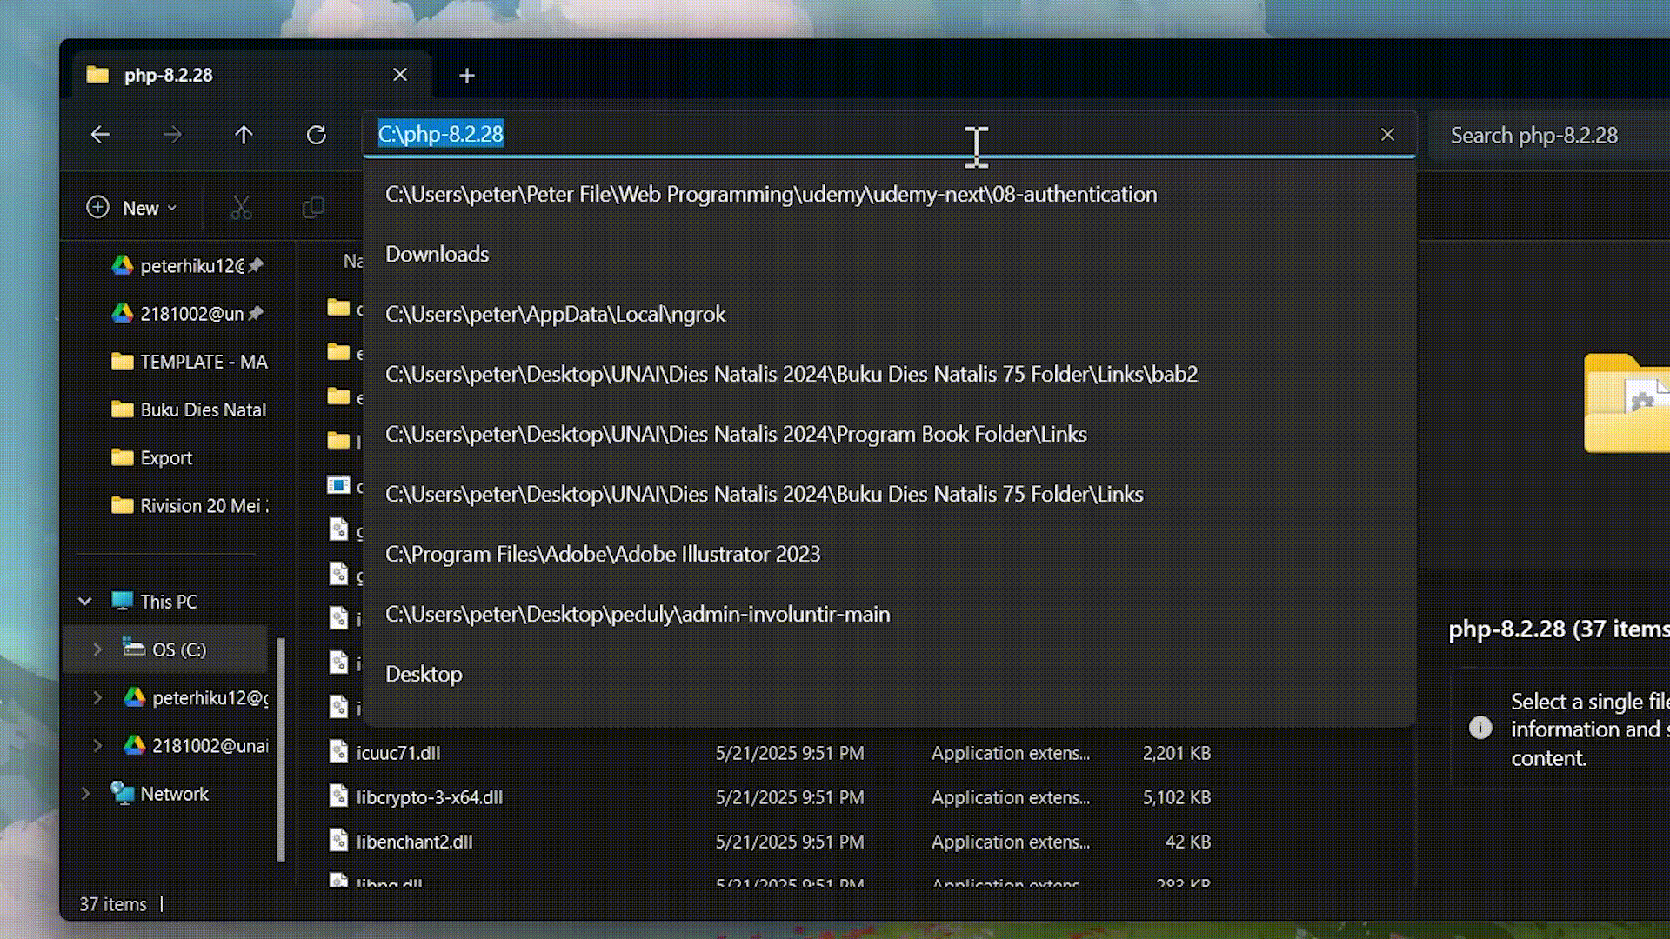This screenshot has width=1670, height=939.
Task: Click the info icon in details pane
Action: click(1480, 728)
